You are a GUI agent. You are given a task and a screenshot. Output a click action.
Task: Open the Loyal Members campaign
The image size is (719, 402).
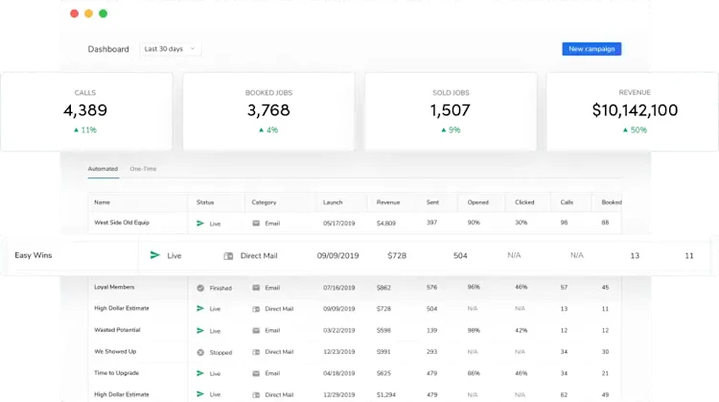tap(114, 287)
